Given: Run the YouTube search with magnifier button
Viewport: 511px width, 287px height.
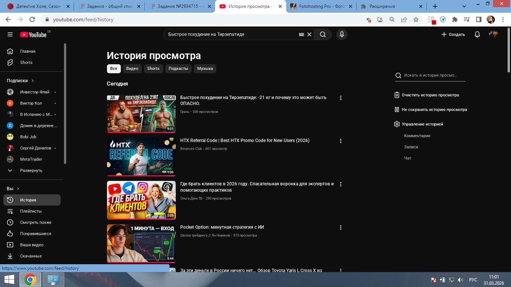Looking at the screenshot, I should 323,34.
